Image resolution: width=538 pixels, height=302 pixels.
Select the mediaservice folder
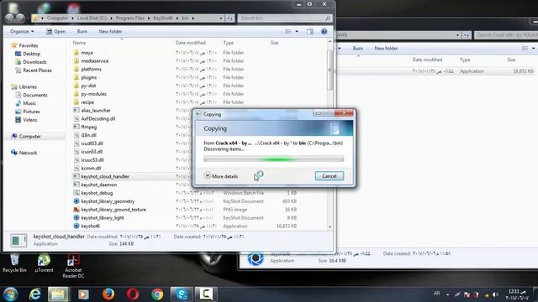pyautogui.click(x=95, y=61)
